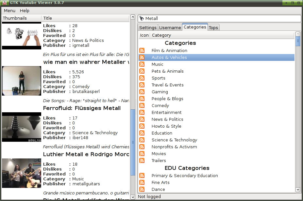Click the Icon column header
Image resolution: width=303 pixels, height=201 pixels.
tap(144, 35)
